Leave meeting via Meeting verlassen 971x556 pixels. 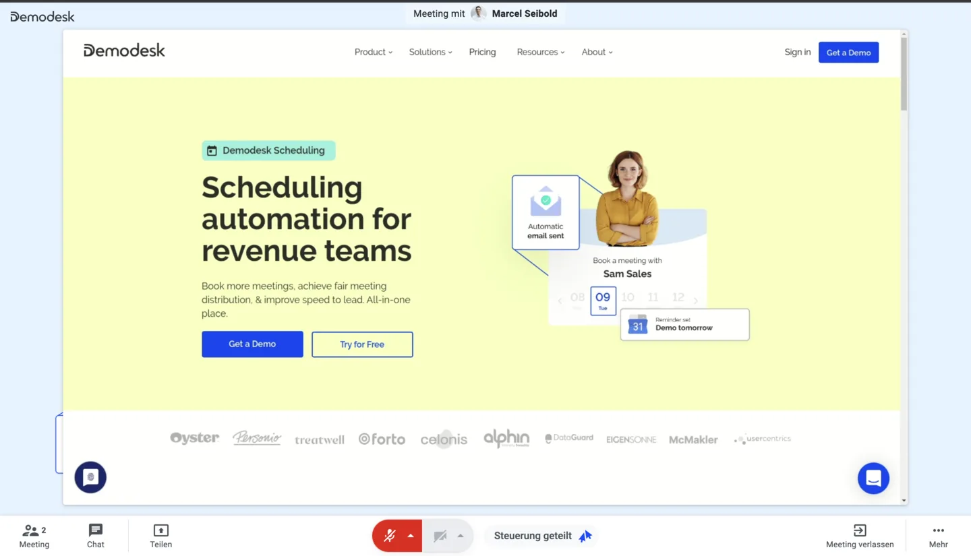[x=860, y=536]
